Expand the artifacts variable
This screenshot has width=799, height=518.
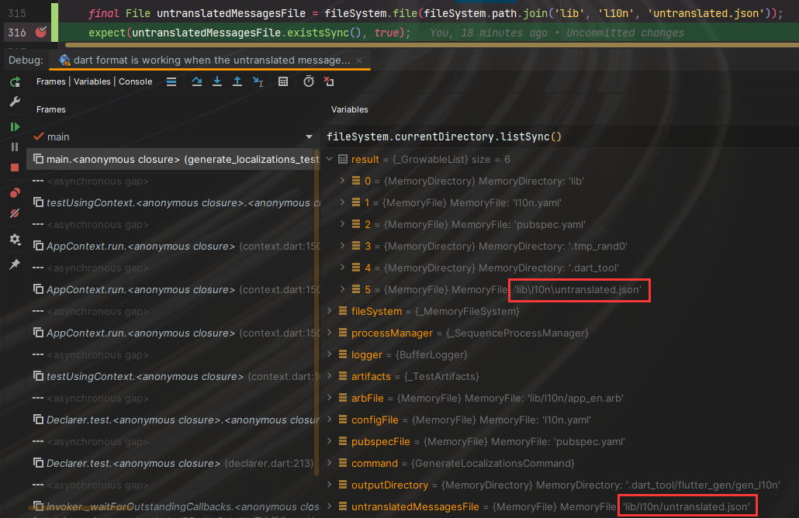click(330, 376)
